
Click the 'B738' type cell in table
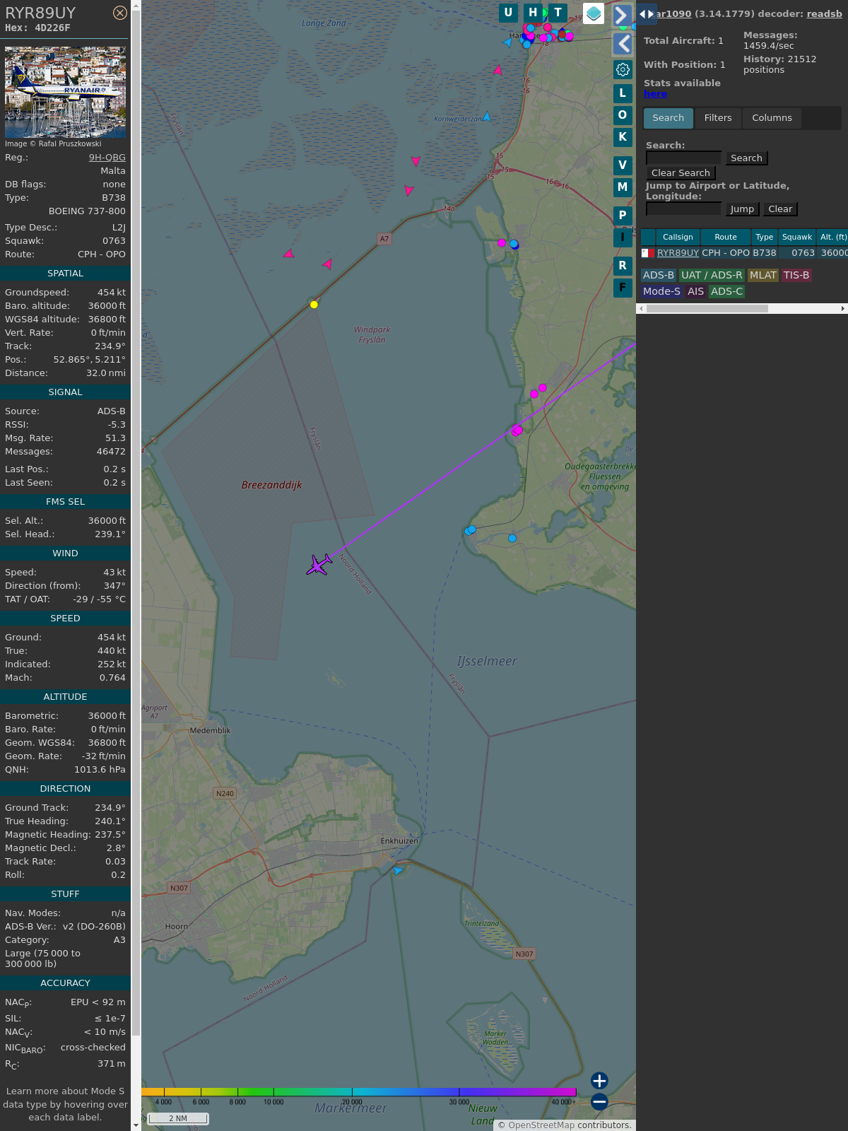point(765,253)
